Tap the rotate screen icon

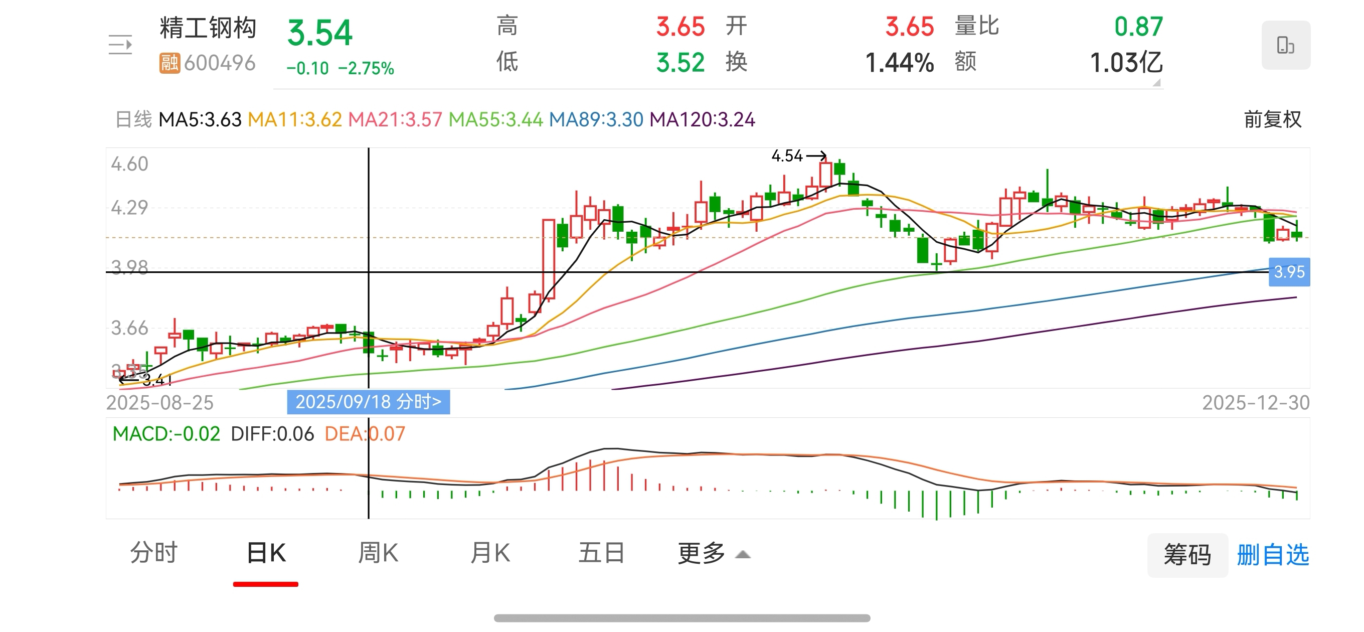click(1285, 45)
